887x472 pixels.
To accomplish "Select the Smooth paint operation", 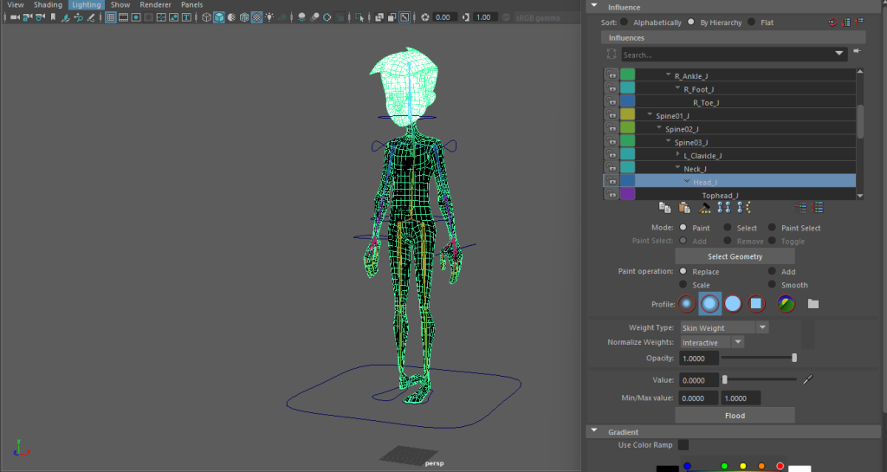I will [773, 285].
